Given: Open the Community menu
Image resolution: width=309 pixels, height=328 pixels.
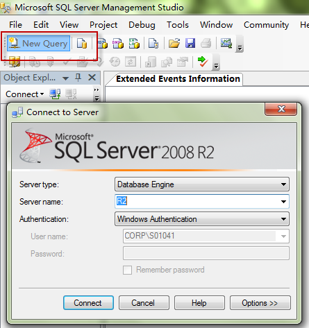Looking at the screenshot, I should point(266,25).
